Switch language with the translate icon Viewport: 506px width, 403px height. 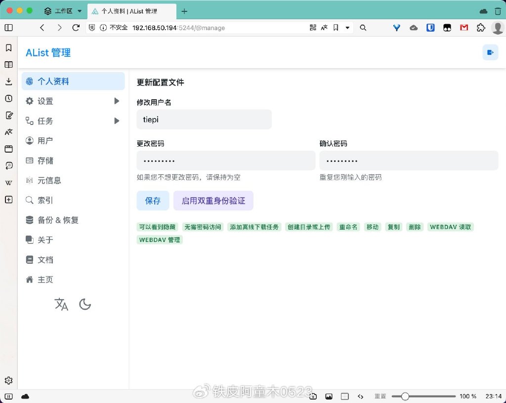[x=61, y=304]
